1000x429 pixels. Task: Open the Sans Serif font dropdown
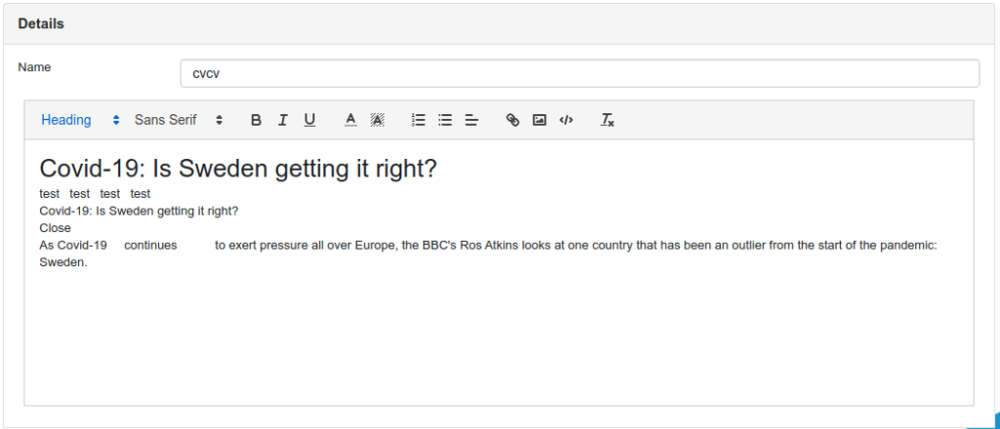(x=179, y=120)
